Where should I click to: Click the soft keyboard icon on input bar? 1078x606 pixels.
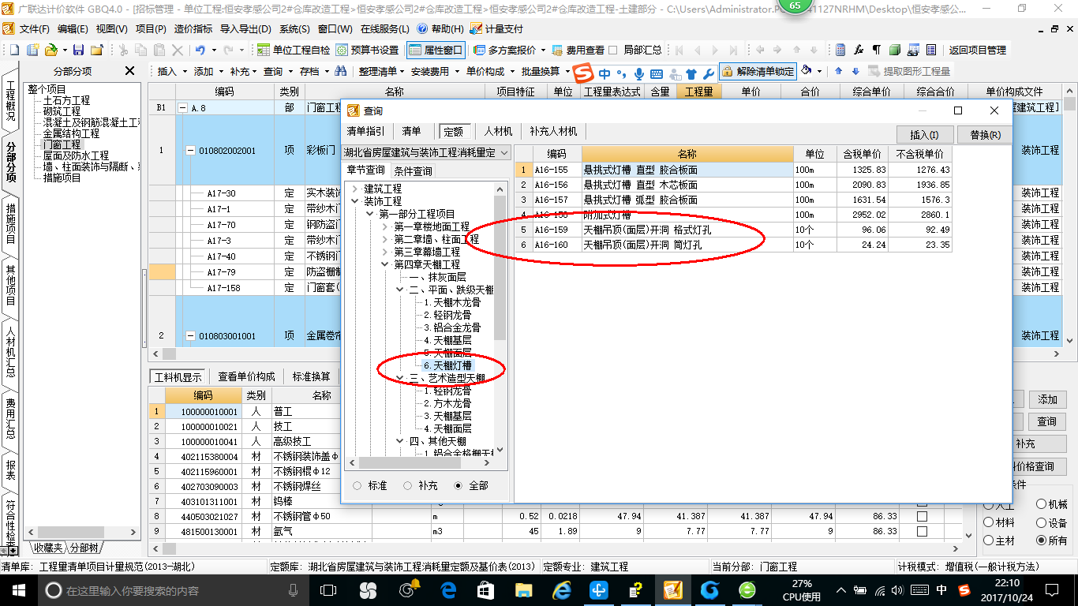coord(657,74)
